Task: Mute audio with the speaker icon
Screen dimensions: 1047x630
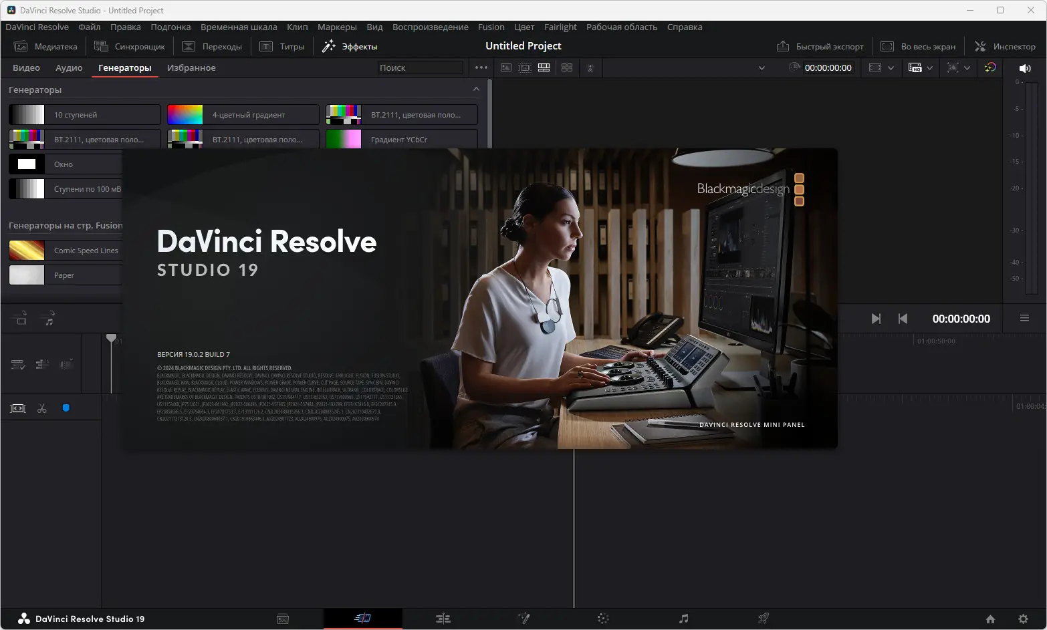Action: [x=1024, y=68]
